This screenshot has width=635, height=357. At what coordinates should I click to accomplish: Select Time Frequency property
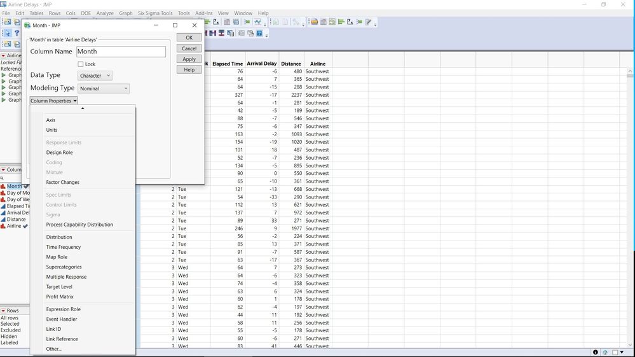[63, 247]
